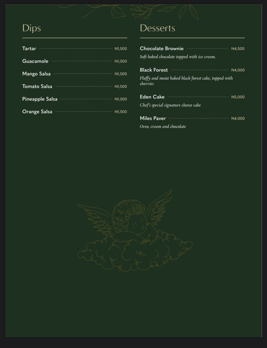
Task: Select the Pineapple Salsa entry
Action: point(40,99)
